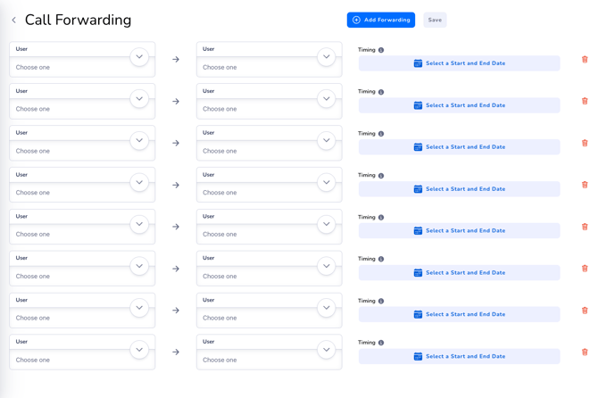Click the Save button

(435, 20)
